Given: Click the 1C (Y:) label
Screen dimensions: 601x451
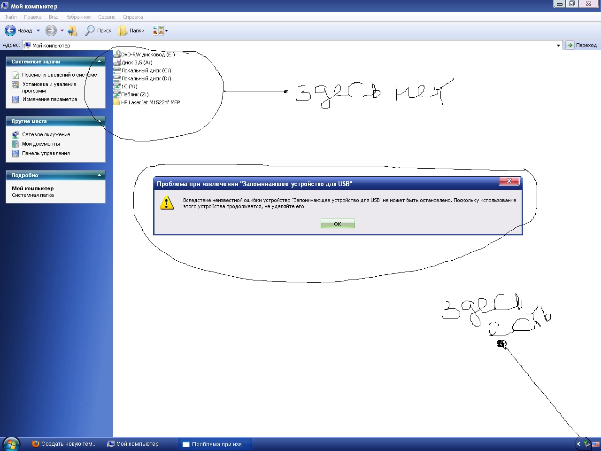Looking at the screenshot, I should (129, 86).
